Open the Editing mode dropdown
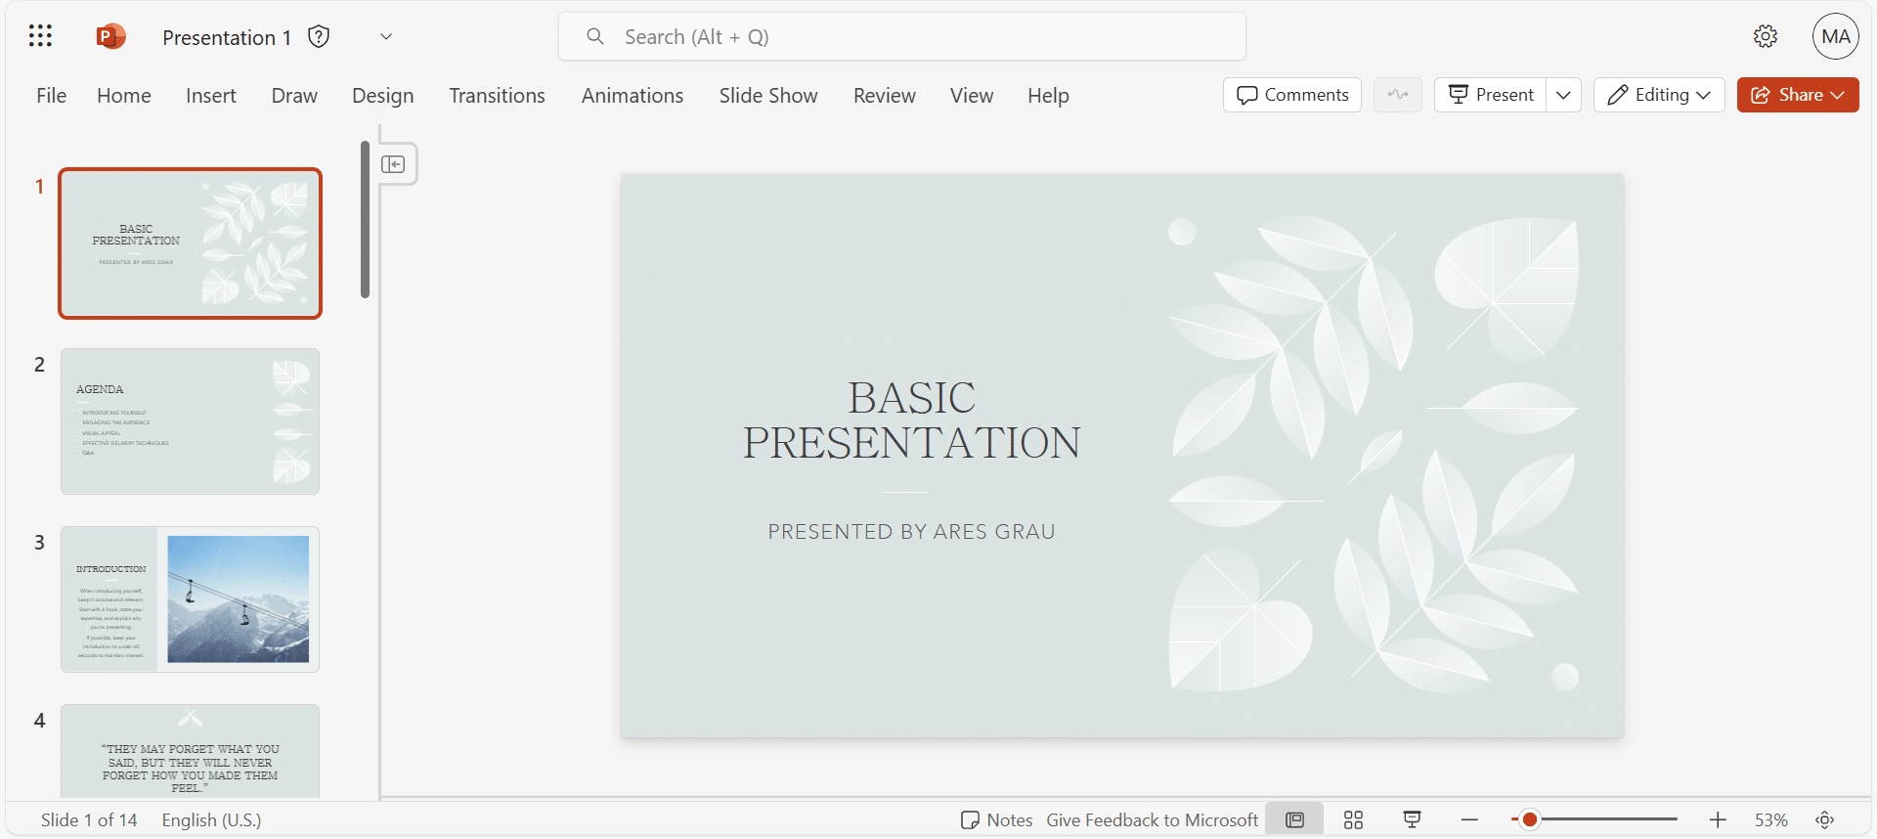Screen dimensions: 1877x839 point(1659,95)
